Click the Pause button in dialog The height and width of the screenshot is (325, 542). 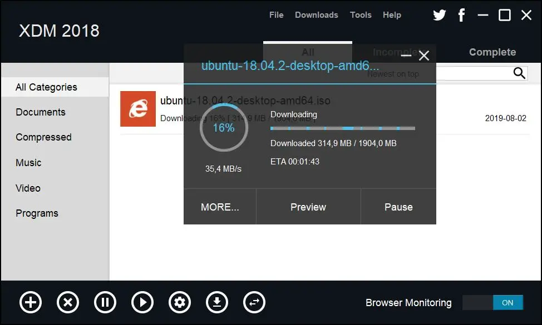click(398, 207)
